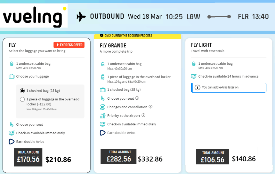The image size is (275, 174).
Task: Choose the FLY GRANDE fare total £282.56
Action: (x=118, y=156)
